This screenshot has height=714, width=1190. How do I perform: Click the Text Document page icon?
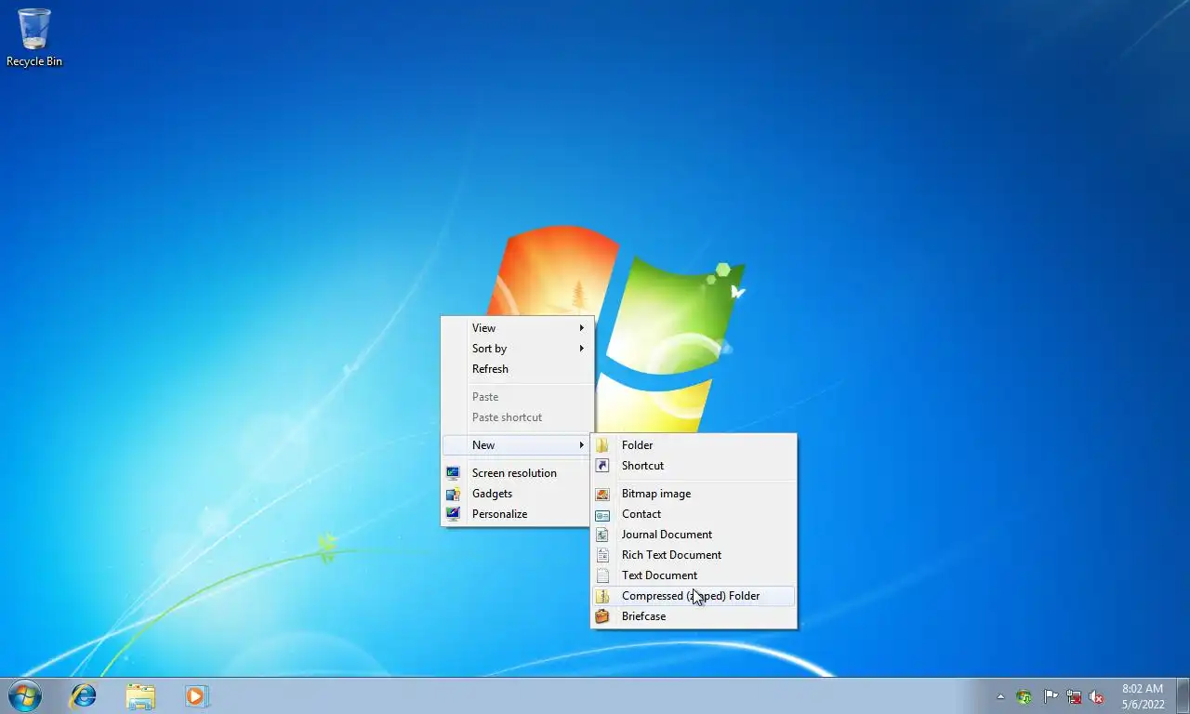click(x=602, y=575)
